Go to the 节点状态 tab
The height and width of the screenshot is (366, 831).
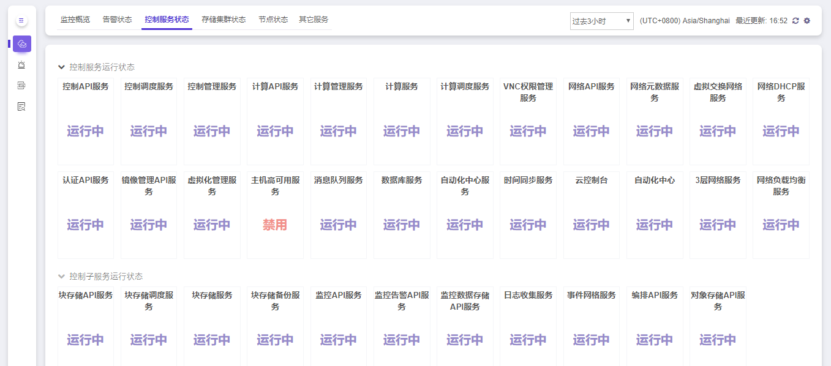pos(273,20)
